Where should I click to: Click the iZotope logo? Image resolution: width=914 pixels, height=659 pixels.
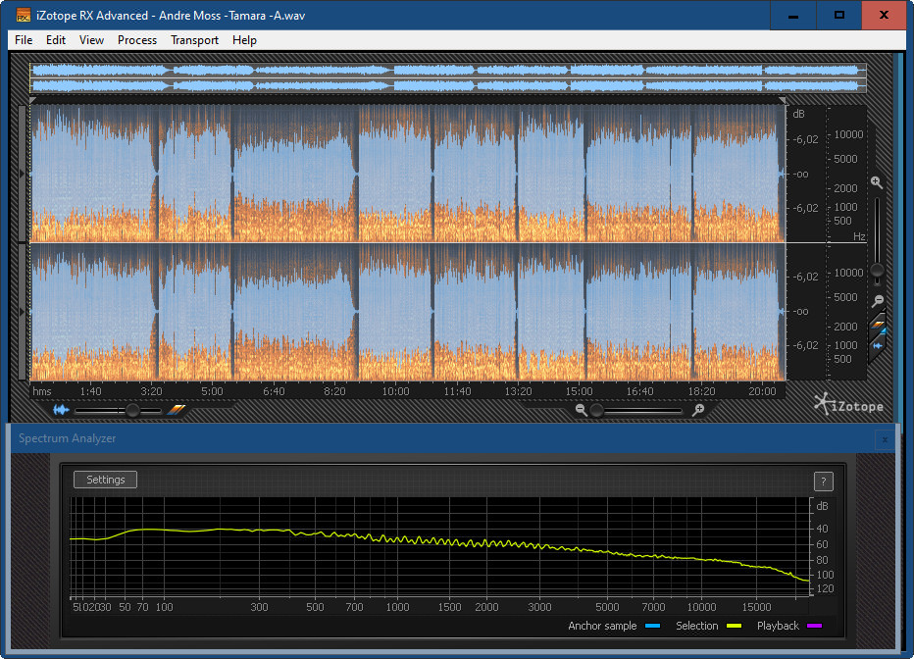(x=849, y=403)
